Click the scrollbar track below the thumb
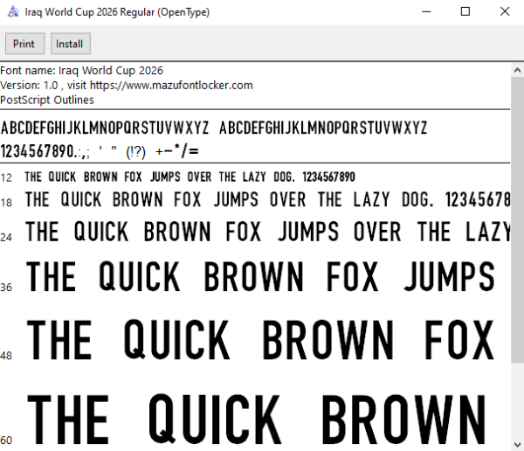 pyautogui.click(x=517, y=399)
